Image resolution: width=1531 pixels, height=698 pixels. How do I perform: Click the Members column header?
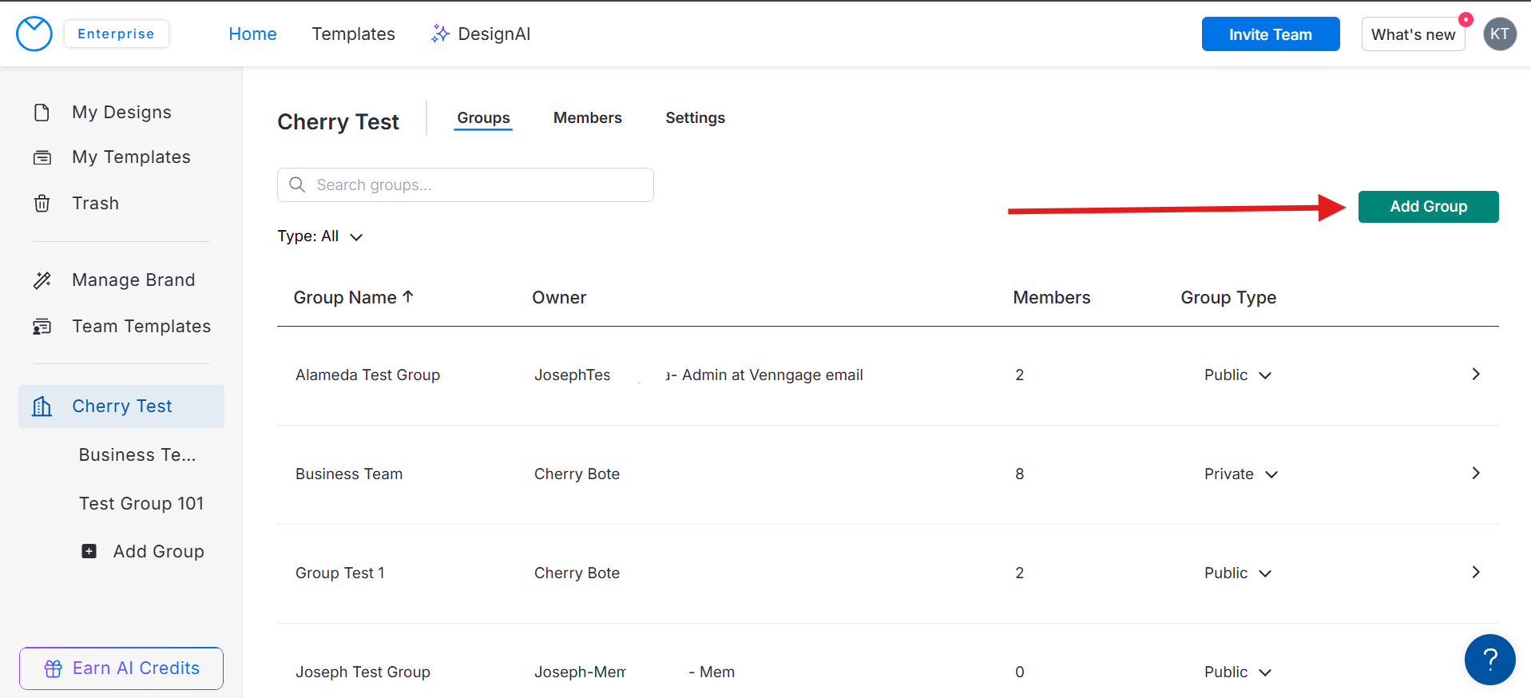[1052, 297]
